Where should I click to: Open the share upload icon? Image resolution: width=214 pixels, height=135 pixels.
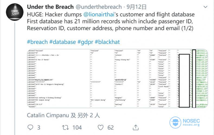136,127
